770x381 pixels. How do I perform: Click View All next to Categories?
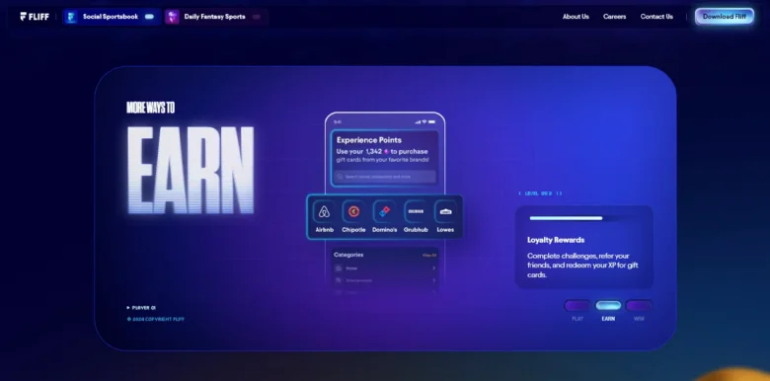point(429,256)
